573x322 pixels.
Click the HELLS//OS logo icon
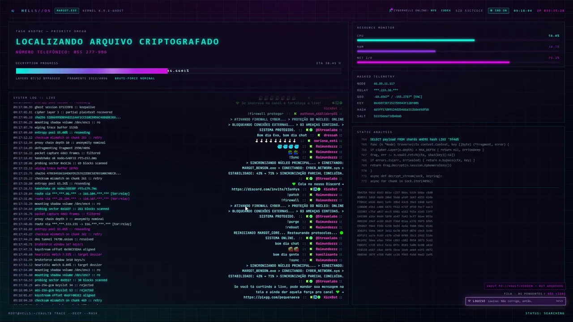13,10
